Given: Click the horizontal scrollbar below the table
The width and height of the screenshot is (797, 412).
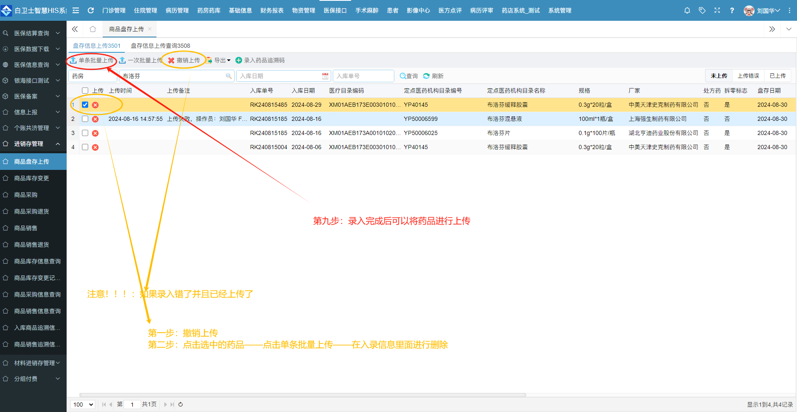Looking at the screenshot, I should (x=302, y=395).
